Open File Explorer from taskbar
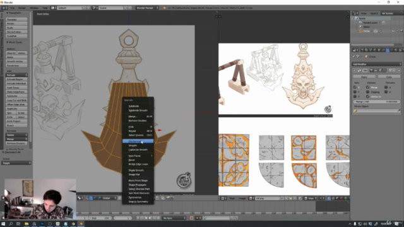The image size is (404, 227). tap(27, 224)
